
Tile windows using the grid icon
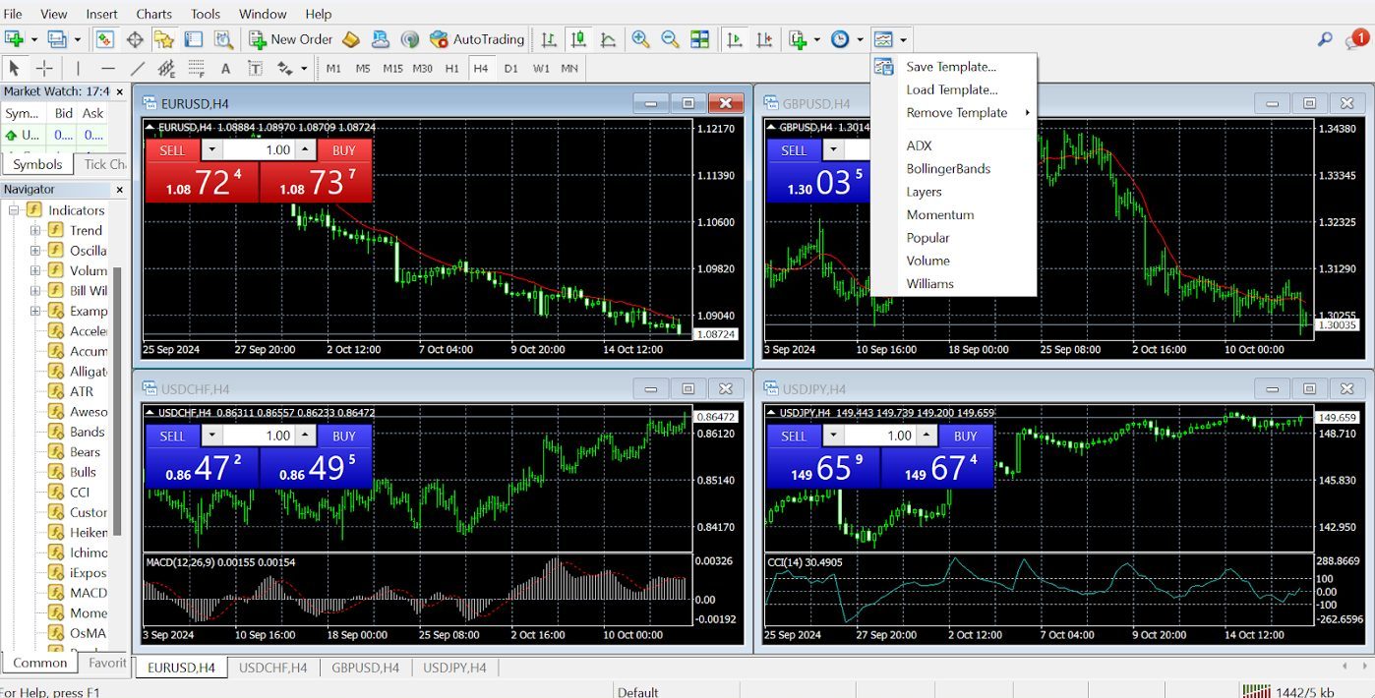tap(699, 39)
